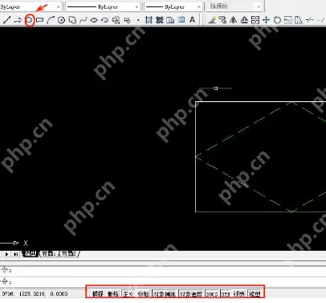Select the Rectangle tool
The image size is (326, 303).
tap(39, 20)
